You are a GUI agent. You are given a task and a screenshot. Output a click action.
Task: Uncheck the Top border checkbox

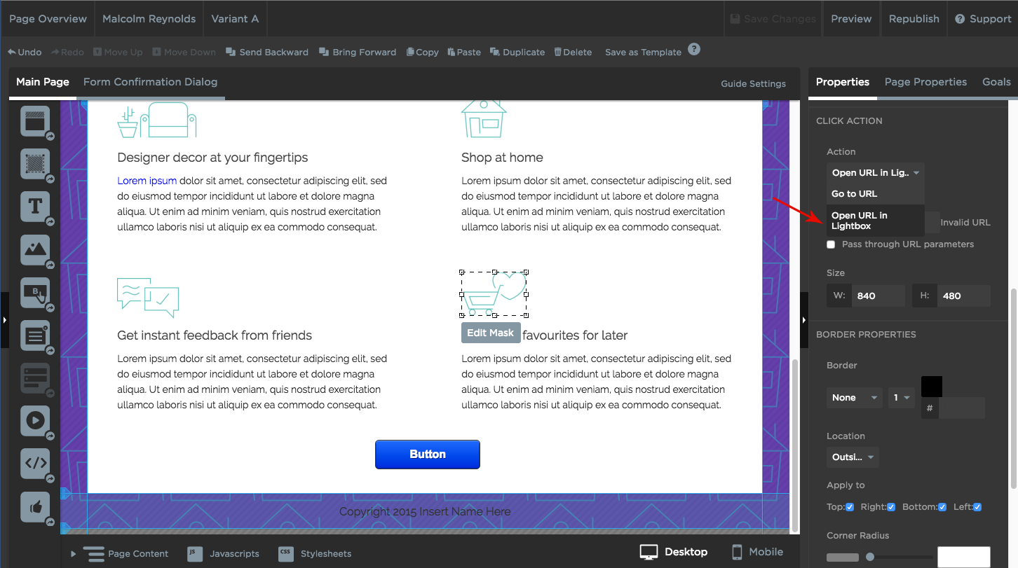pos(850,507)
